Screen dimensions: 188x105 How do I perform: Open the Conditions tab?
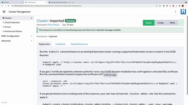[x=60, y=44]
